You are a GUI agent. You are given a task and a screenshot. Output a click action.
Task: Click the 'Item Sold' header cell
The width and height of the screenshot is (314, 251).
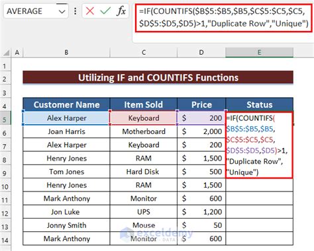coord(144,104)
